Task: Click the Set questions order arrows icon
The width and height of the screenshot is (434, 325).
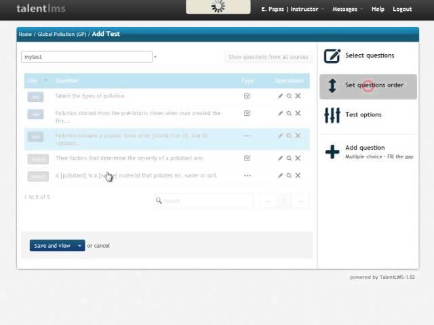Action: click(x=332, y=85)
